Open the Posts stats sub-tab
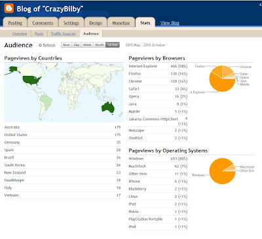This screenshot has width=262, height=239. (x=39, y=33)
